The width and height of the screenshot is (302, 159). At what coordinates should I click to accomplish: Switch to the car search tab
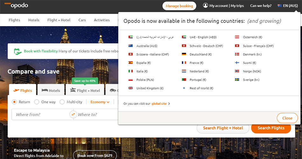113,90
